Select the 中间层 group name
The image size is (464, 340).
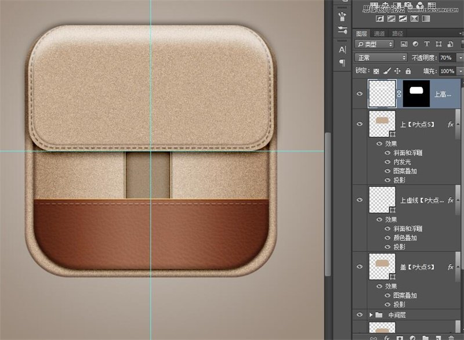[x=397, y=315]
